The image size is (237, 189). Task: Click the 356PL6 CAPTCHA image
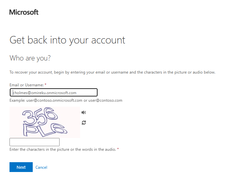point(45,122)
